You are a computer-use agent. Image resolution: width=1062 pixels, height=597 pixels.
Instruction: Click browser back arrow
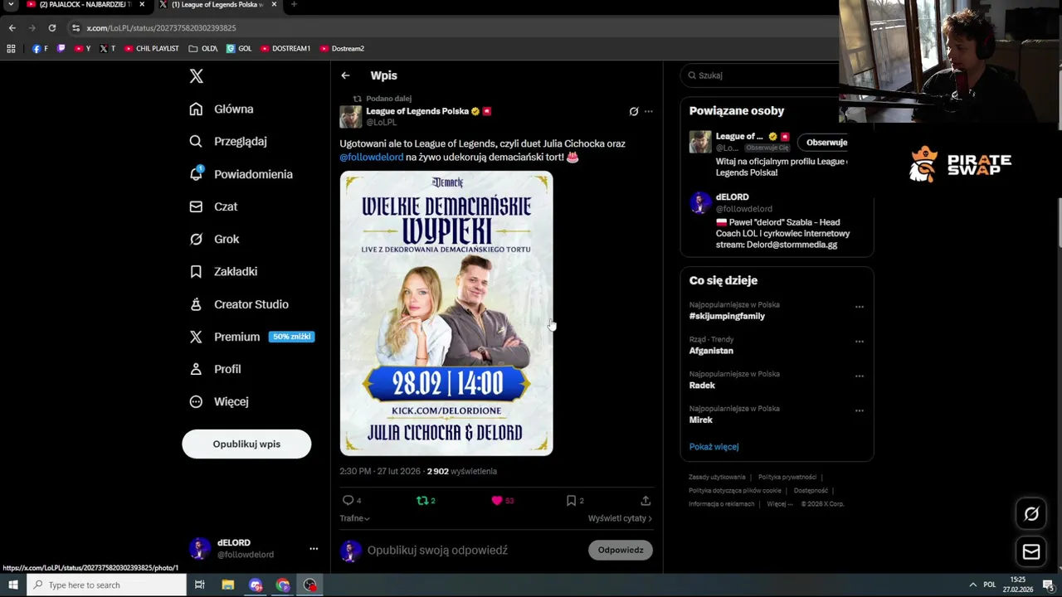[x=12, y=27]
